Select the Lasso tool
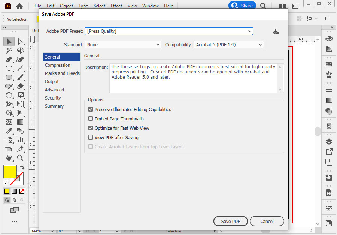 pos(20,50)
